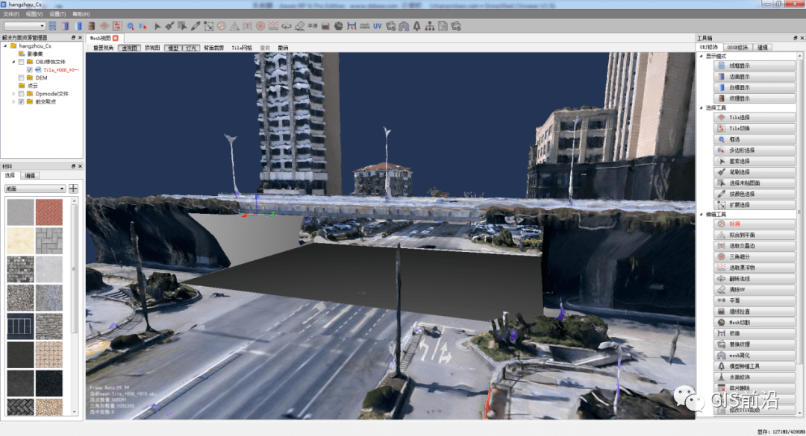The width and height of the screenshot is (806, 436).
Task: Click the 顶视图 top view button
Action: [x=152, y=48]
